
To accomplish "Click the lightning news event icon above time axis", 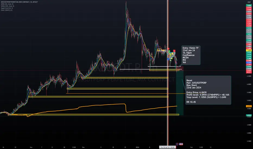I will point(177,144).
